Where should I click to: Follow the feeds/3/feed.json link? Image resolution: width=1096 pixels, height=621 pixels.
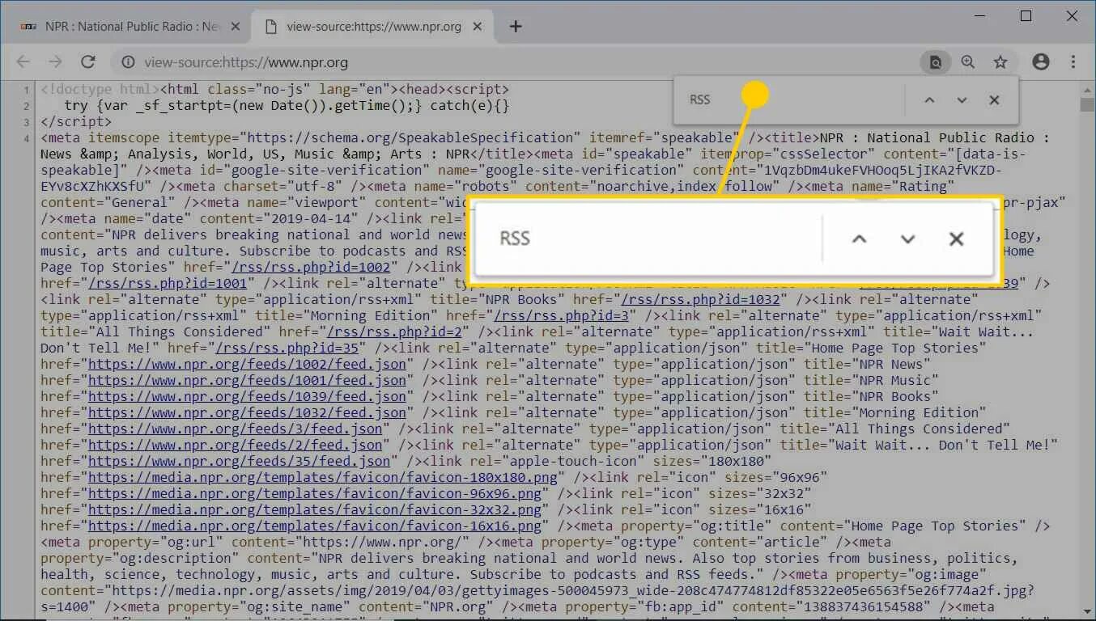pyautogui.click(x=236, y=429)
